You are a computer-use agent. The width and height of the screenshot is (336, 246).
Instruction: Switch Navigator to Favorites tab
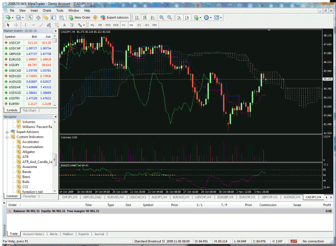[30, 196]
